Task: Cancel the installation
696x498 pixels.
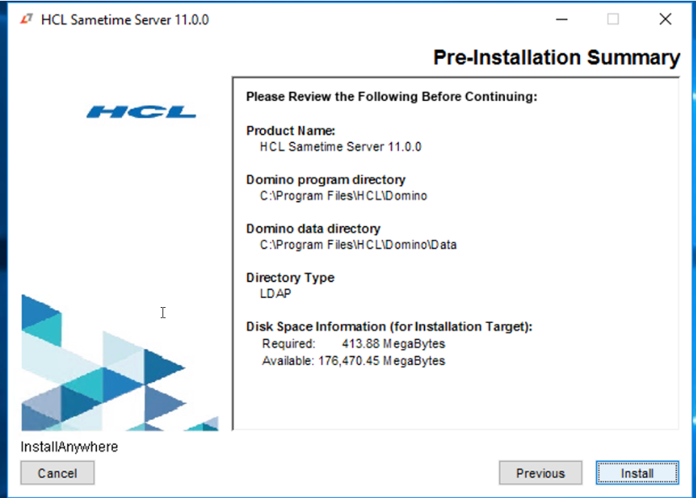Action: (57, 473)
